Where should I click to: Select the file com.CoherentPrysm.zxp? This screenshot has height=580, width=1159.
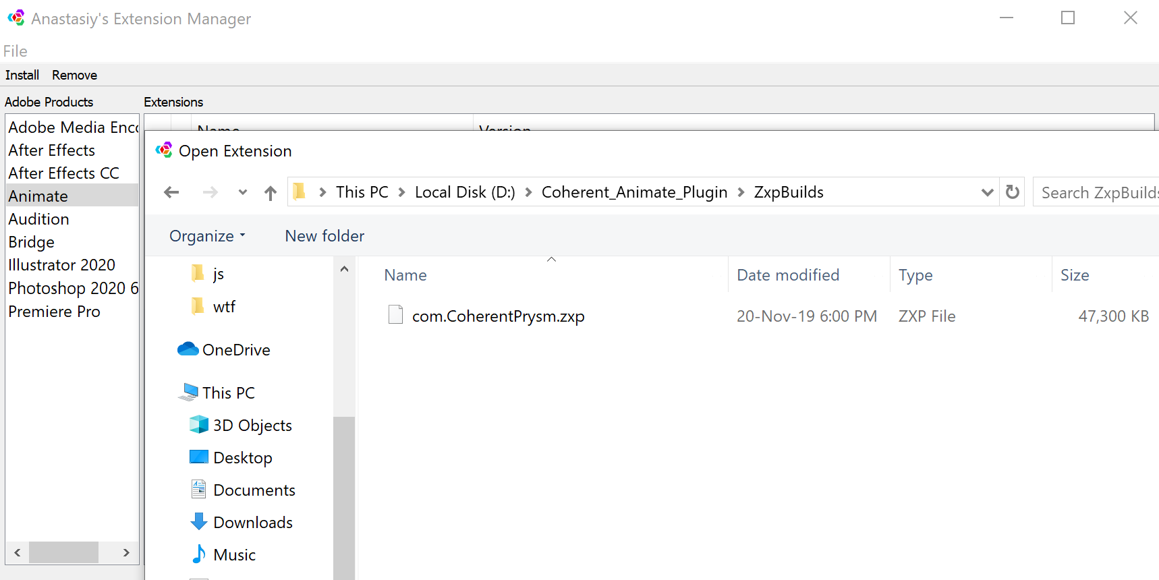click(x=498, y=316)
